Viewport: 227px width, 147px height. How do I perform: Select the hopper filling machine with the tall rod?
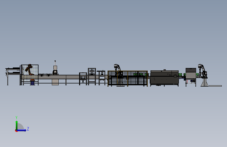coord(55,67)
